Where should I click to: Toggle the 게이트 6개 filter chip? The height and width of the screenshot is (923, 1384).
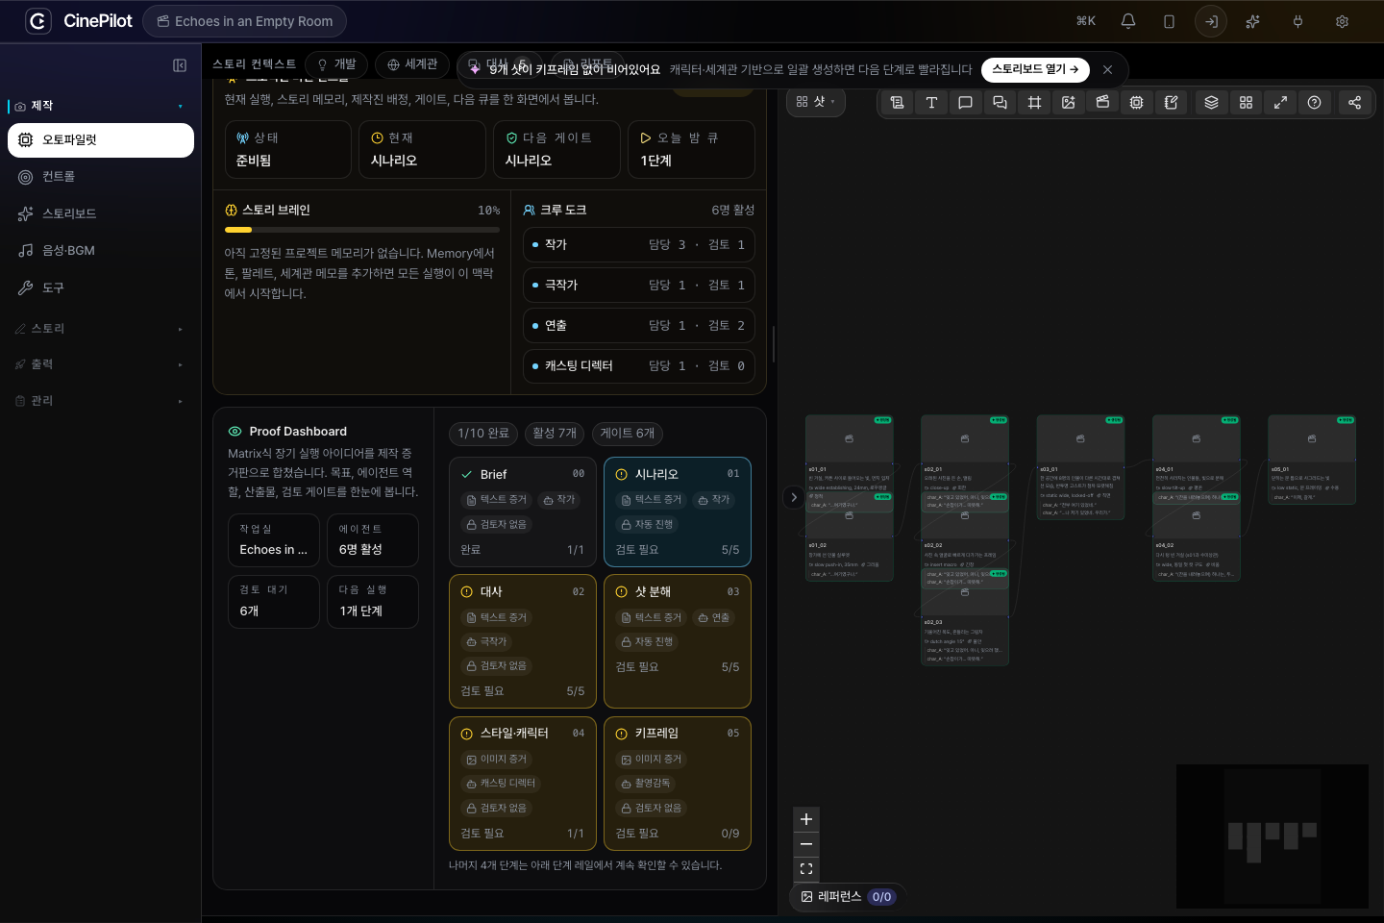coord(628,434)
